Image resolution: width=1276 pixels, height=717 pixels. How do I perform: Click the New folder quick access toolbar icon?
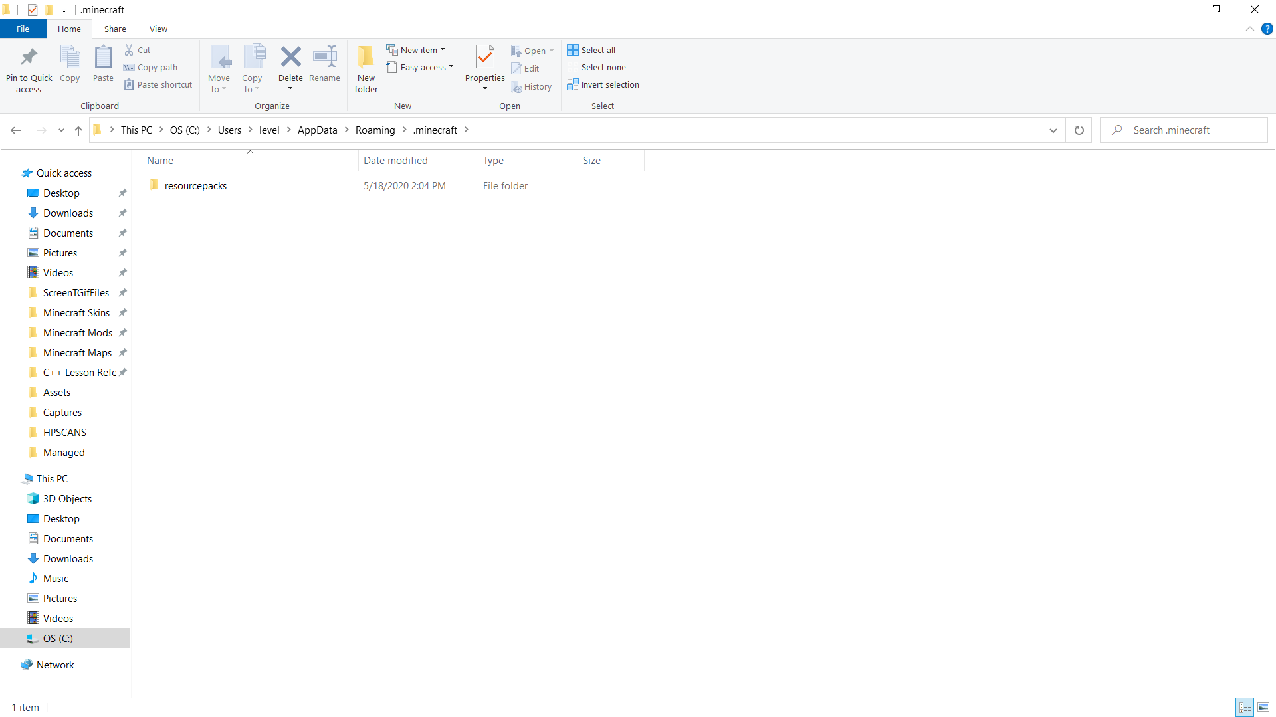click(x=49, y=9)
